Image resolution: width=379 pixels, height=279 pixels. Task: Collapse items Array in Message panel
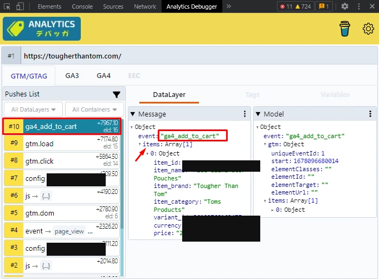[139, 144]
